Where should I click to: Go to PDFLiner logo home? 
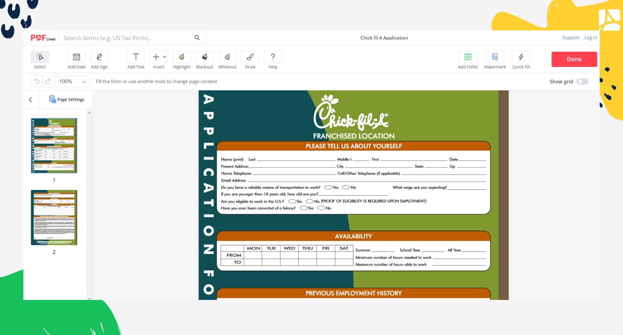click(x=43, y=38)
